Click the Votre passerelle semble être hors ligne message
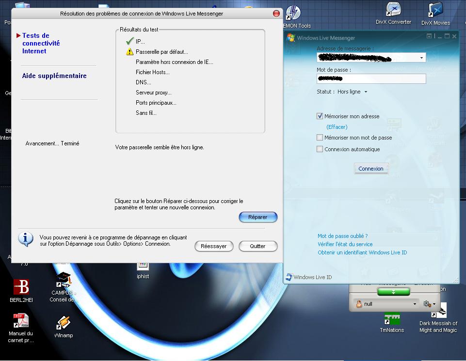Image resolution: width=466 pixels, height=361 pixels. coord(160,147)
